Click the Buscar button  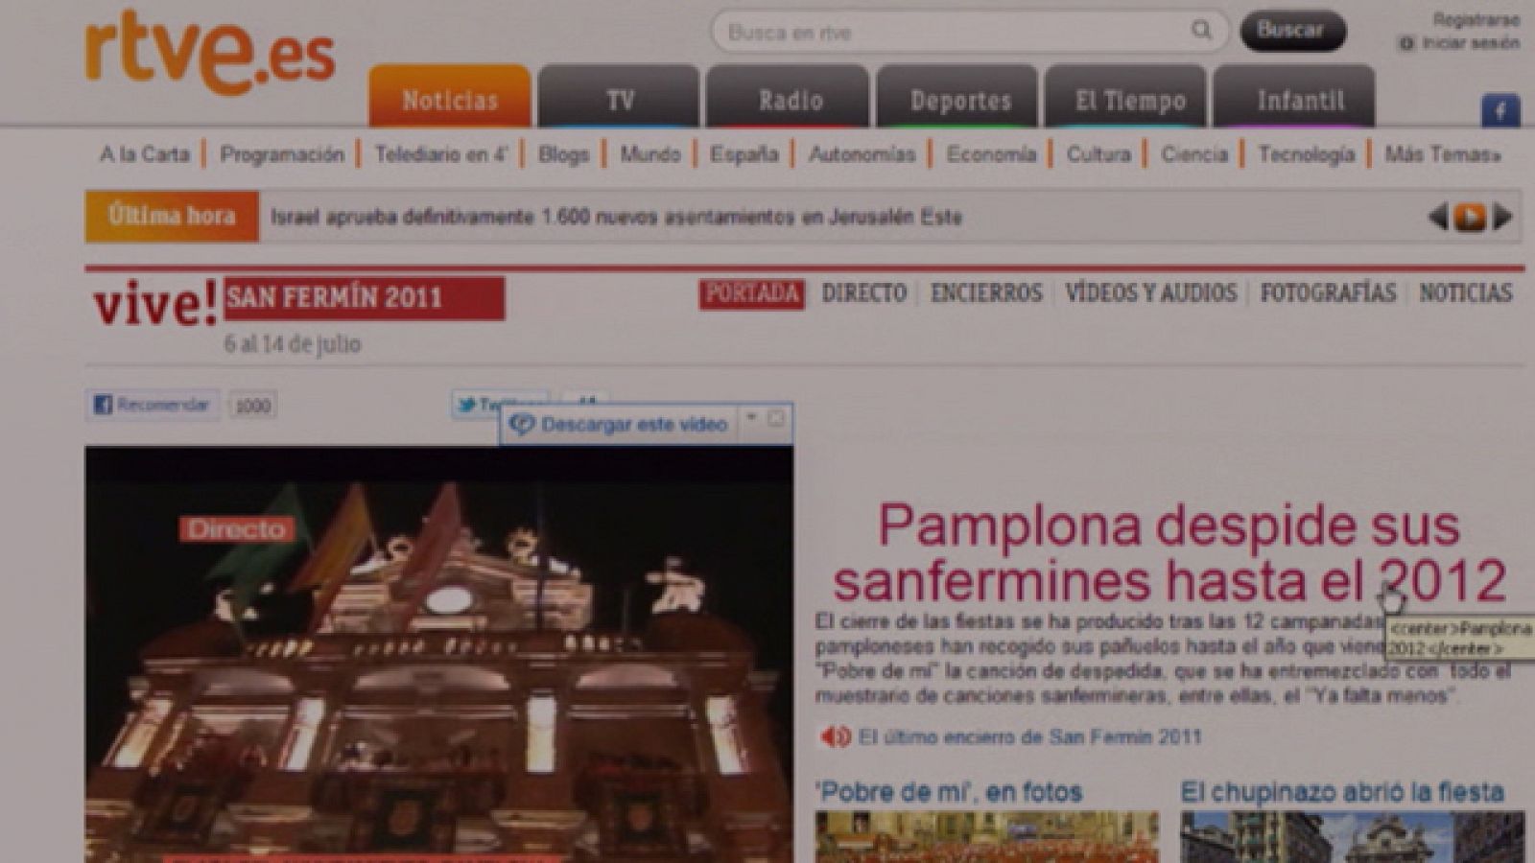click(x=1291, y=31)
